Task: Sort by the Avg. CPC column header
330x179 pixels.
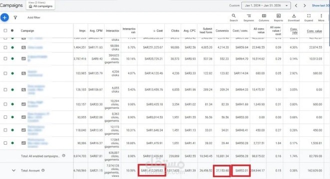Action: tap(190, 31)
